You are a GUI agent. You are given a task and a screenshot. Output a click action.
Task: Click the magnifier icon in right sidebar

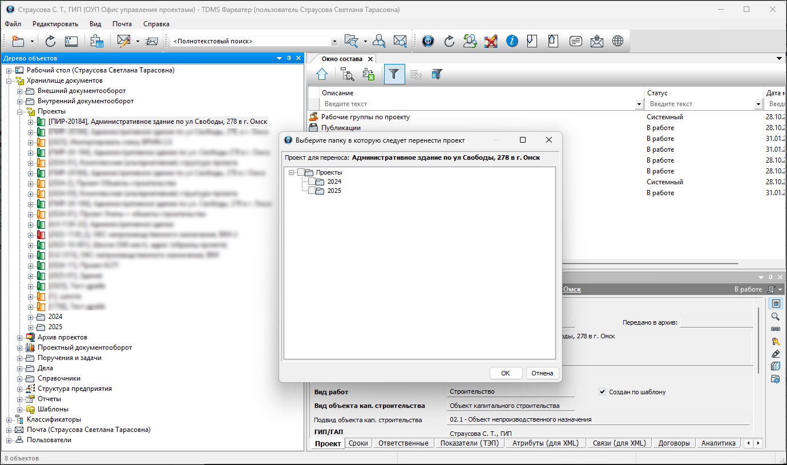[775, 316]
